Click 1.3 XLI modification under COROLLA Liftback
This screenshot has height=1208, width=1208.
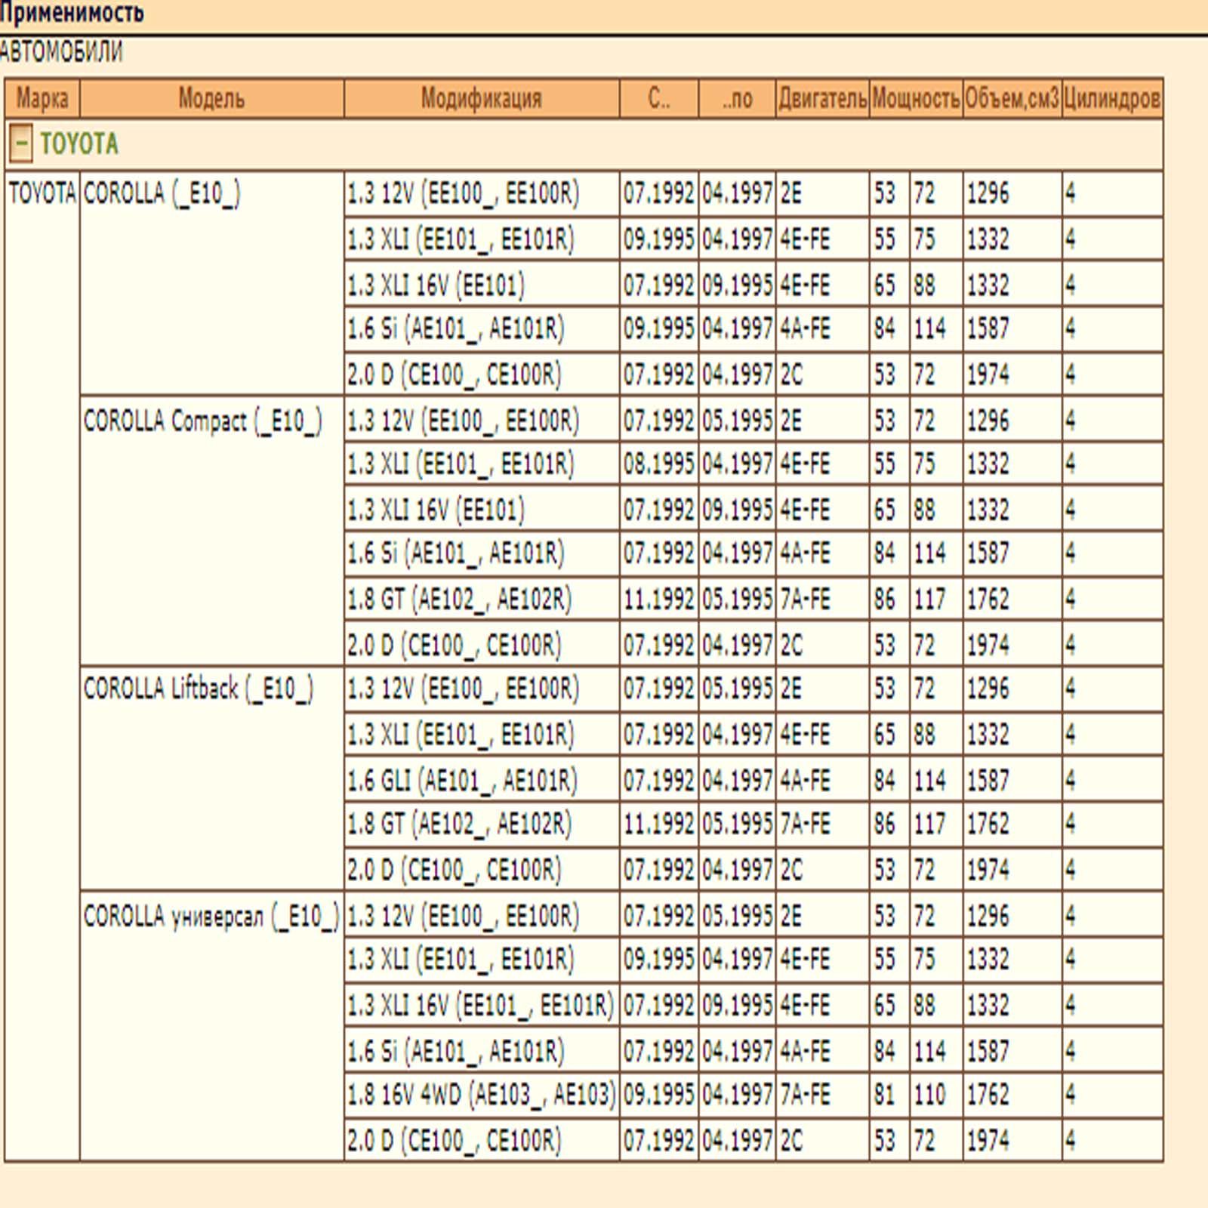tap(482, 734)
